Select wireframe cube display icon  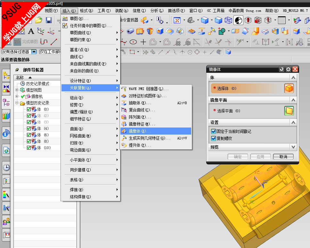coord(228,20)
